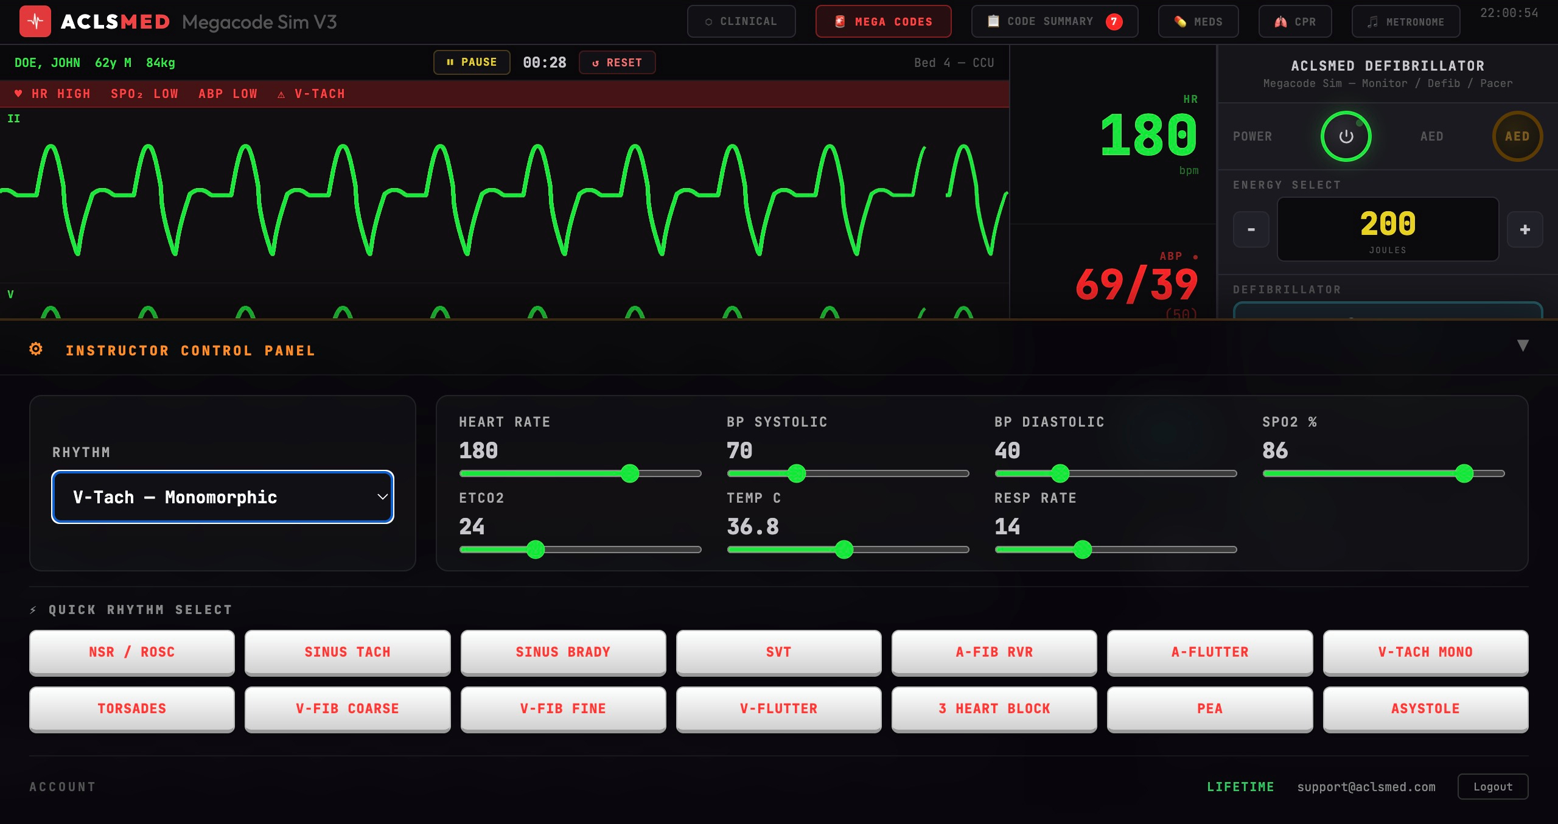The image size is (1558, 824).
Task: Open the Rhythm selection dropdown
Action: coord(222,497)
